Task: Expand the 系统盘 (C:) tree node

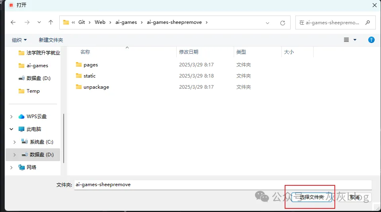Action: pyautogui.click(x=15, y=142)
